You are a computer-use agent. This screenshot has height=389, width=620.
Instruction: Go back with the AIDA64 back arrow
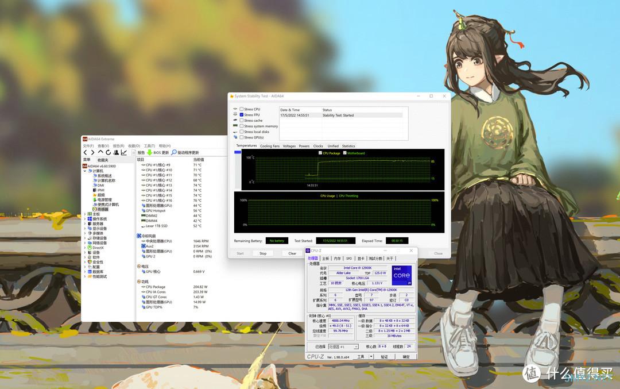85,152
